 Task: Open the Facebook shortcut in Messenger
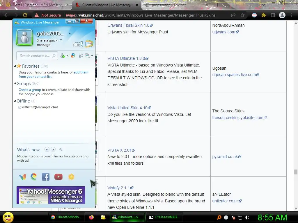tap(46, 177)
